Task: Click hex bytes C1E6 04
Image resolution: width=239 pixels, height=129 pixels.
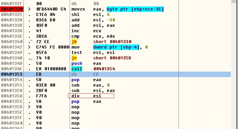Action: click(46, 15)
